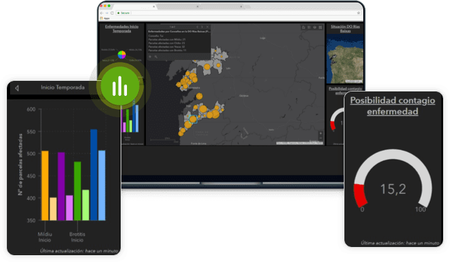Close the map popup window

[x=207, y=27]
